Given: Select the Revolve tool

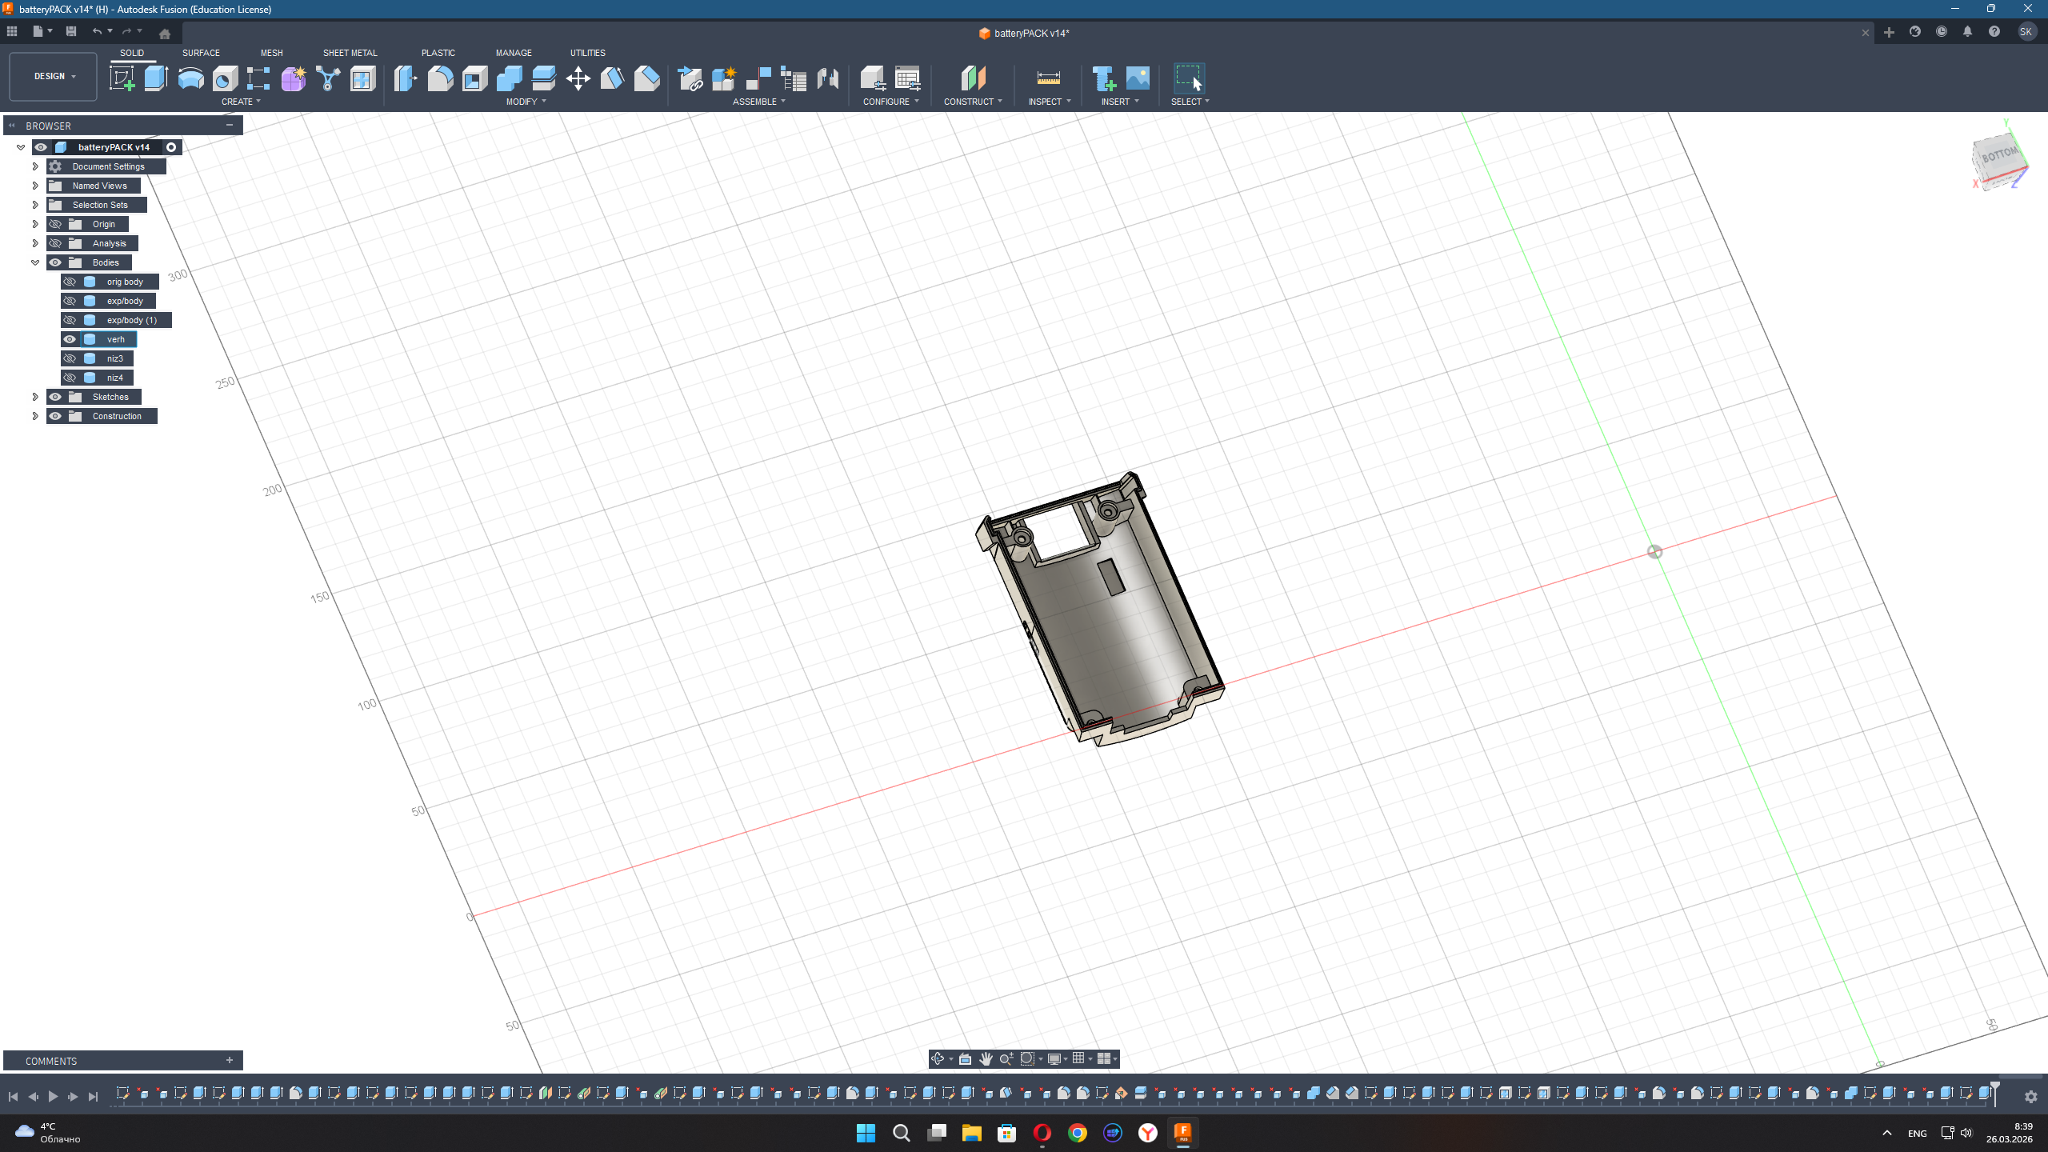Looking at the screenshot, I should [x=190, y=78].
